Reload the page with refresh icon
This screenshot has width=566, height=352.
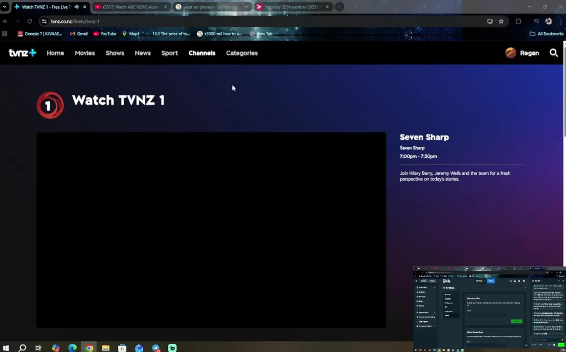click(30, 22)
